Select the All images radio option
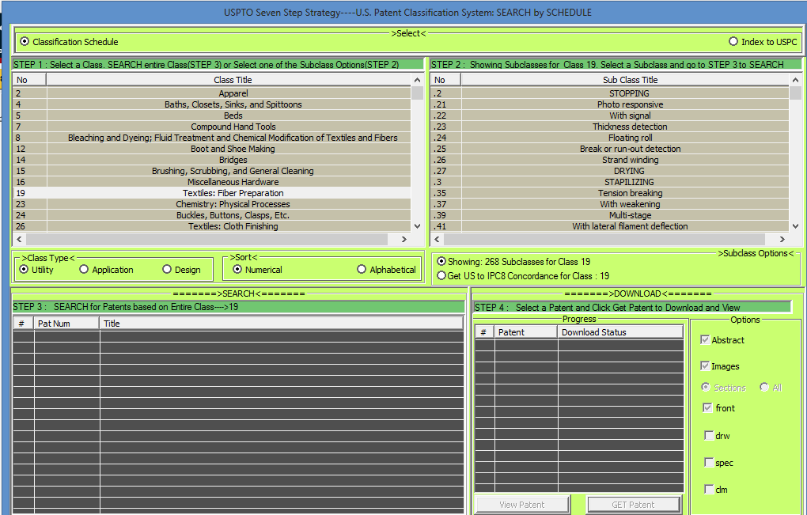The image size is (807, 515). [764, 387]
